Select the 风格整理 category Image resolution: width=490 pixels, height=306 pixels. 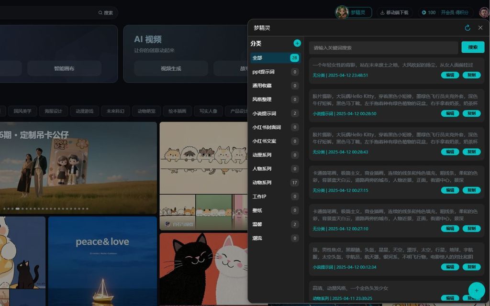coord(275,99)
